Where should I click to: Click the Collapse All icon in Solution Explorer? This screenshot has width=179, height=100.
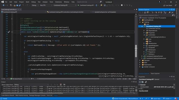point(159,12)
